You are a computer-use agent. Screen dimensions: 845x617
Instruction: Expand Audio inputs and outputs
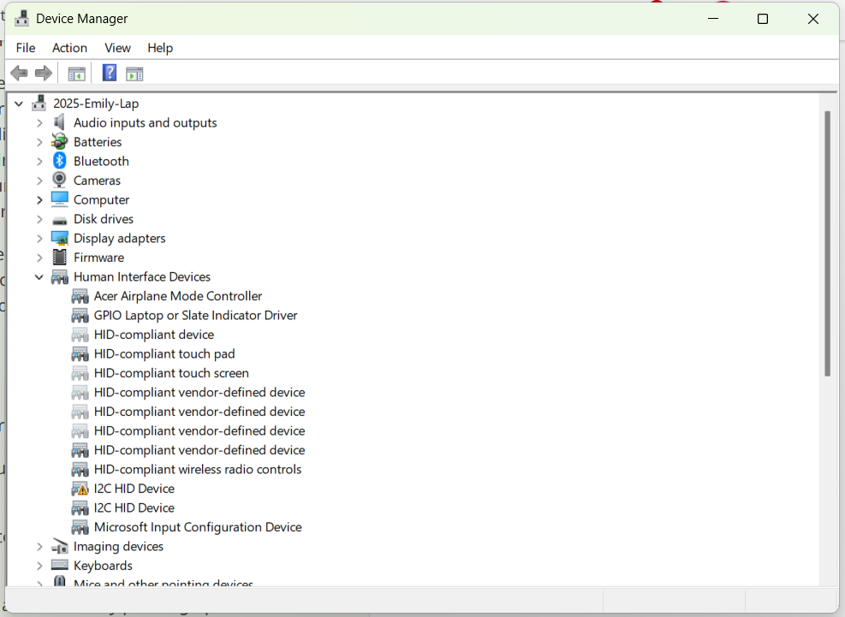coord(39,123)
